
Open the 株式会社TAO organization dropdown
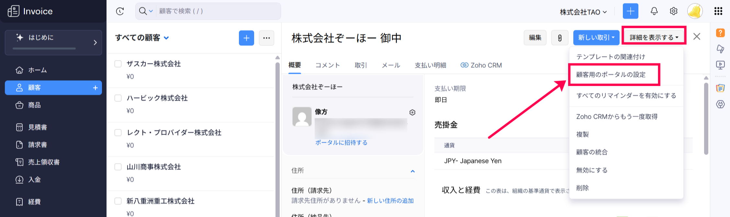(x=583, y=12)
